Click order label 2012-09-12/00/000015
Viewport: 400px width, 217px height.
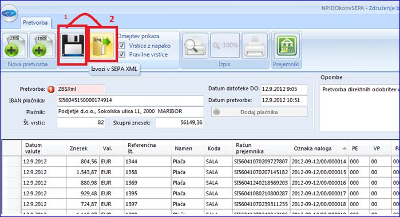[319, 172]
